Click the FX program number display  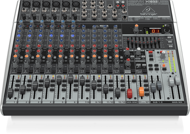click(x=155, y=31)
